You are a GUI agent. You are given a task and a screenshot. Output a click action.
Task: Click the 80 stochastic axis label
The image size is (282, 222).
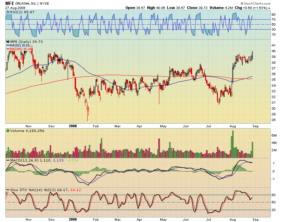click(x=274, y=195)
